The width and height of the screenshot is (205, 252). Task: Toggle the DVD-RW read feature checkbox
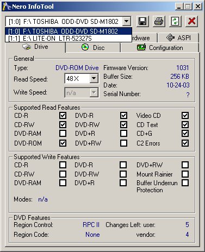[123, 124]
